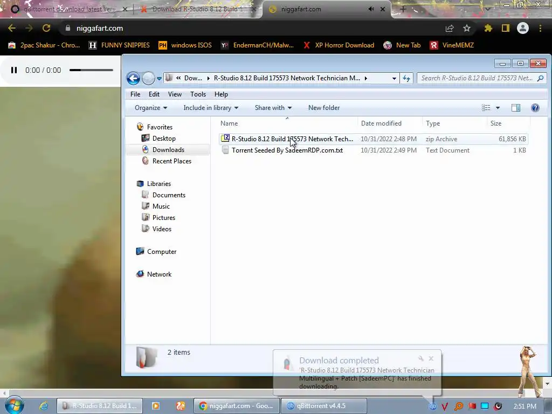Screen dimensions: 552x414
Task: Sort by Size column header
Action: click(x=496, y=123)
